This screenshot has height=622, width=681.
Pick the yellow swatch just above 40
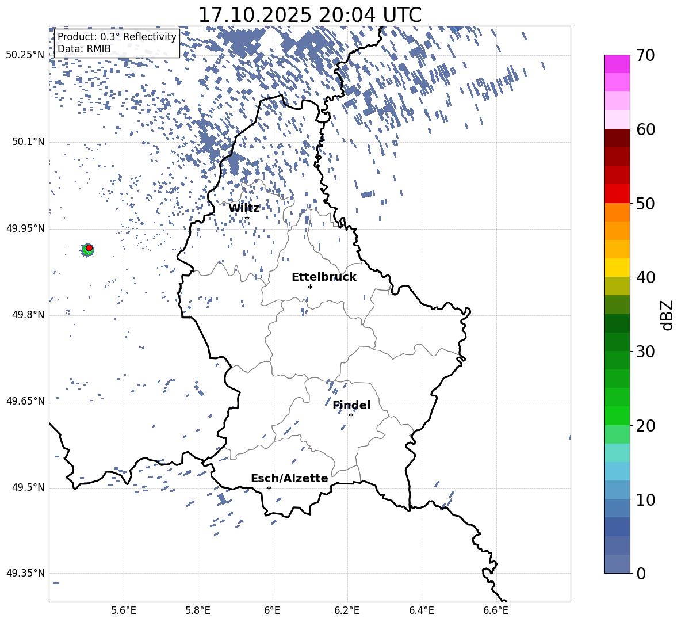617,268
